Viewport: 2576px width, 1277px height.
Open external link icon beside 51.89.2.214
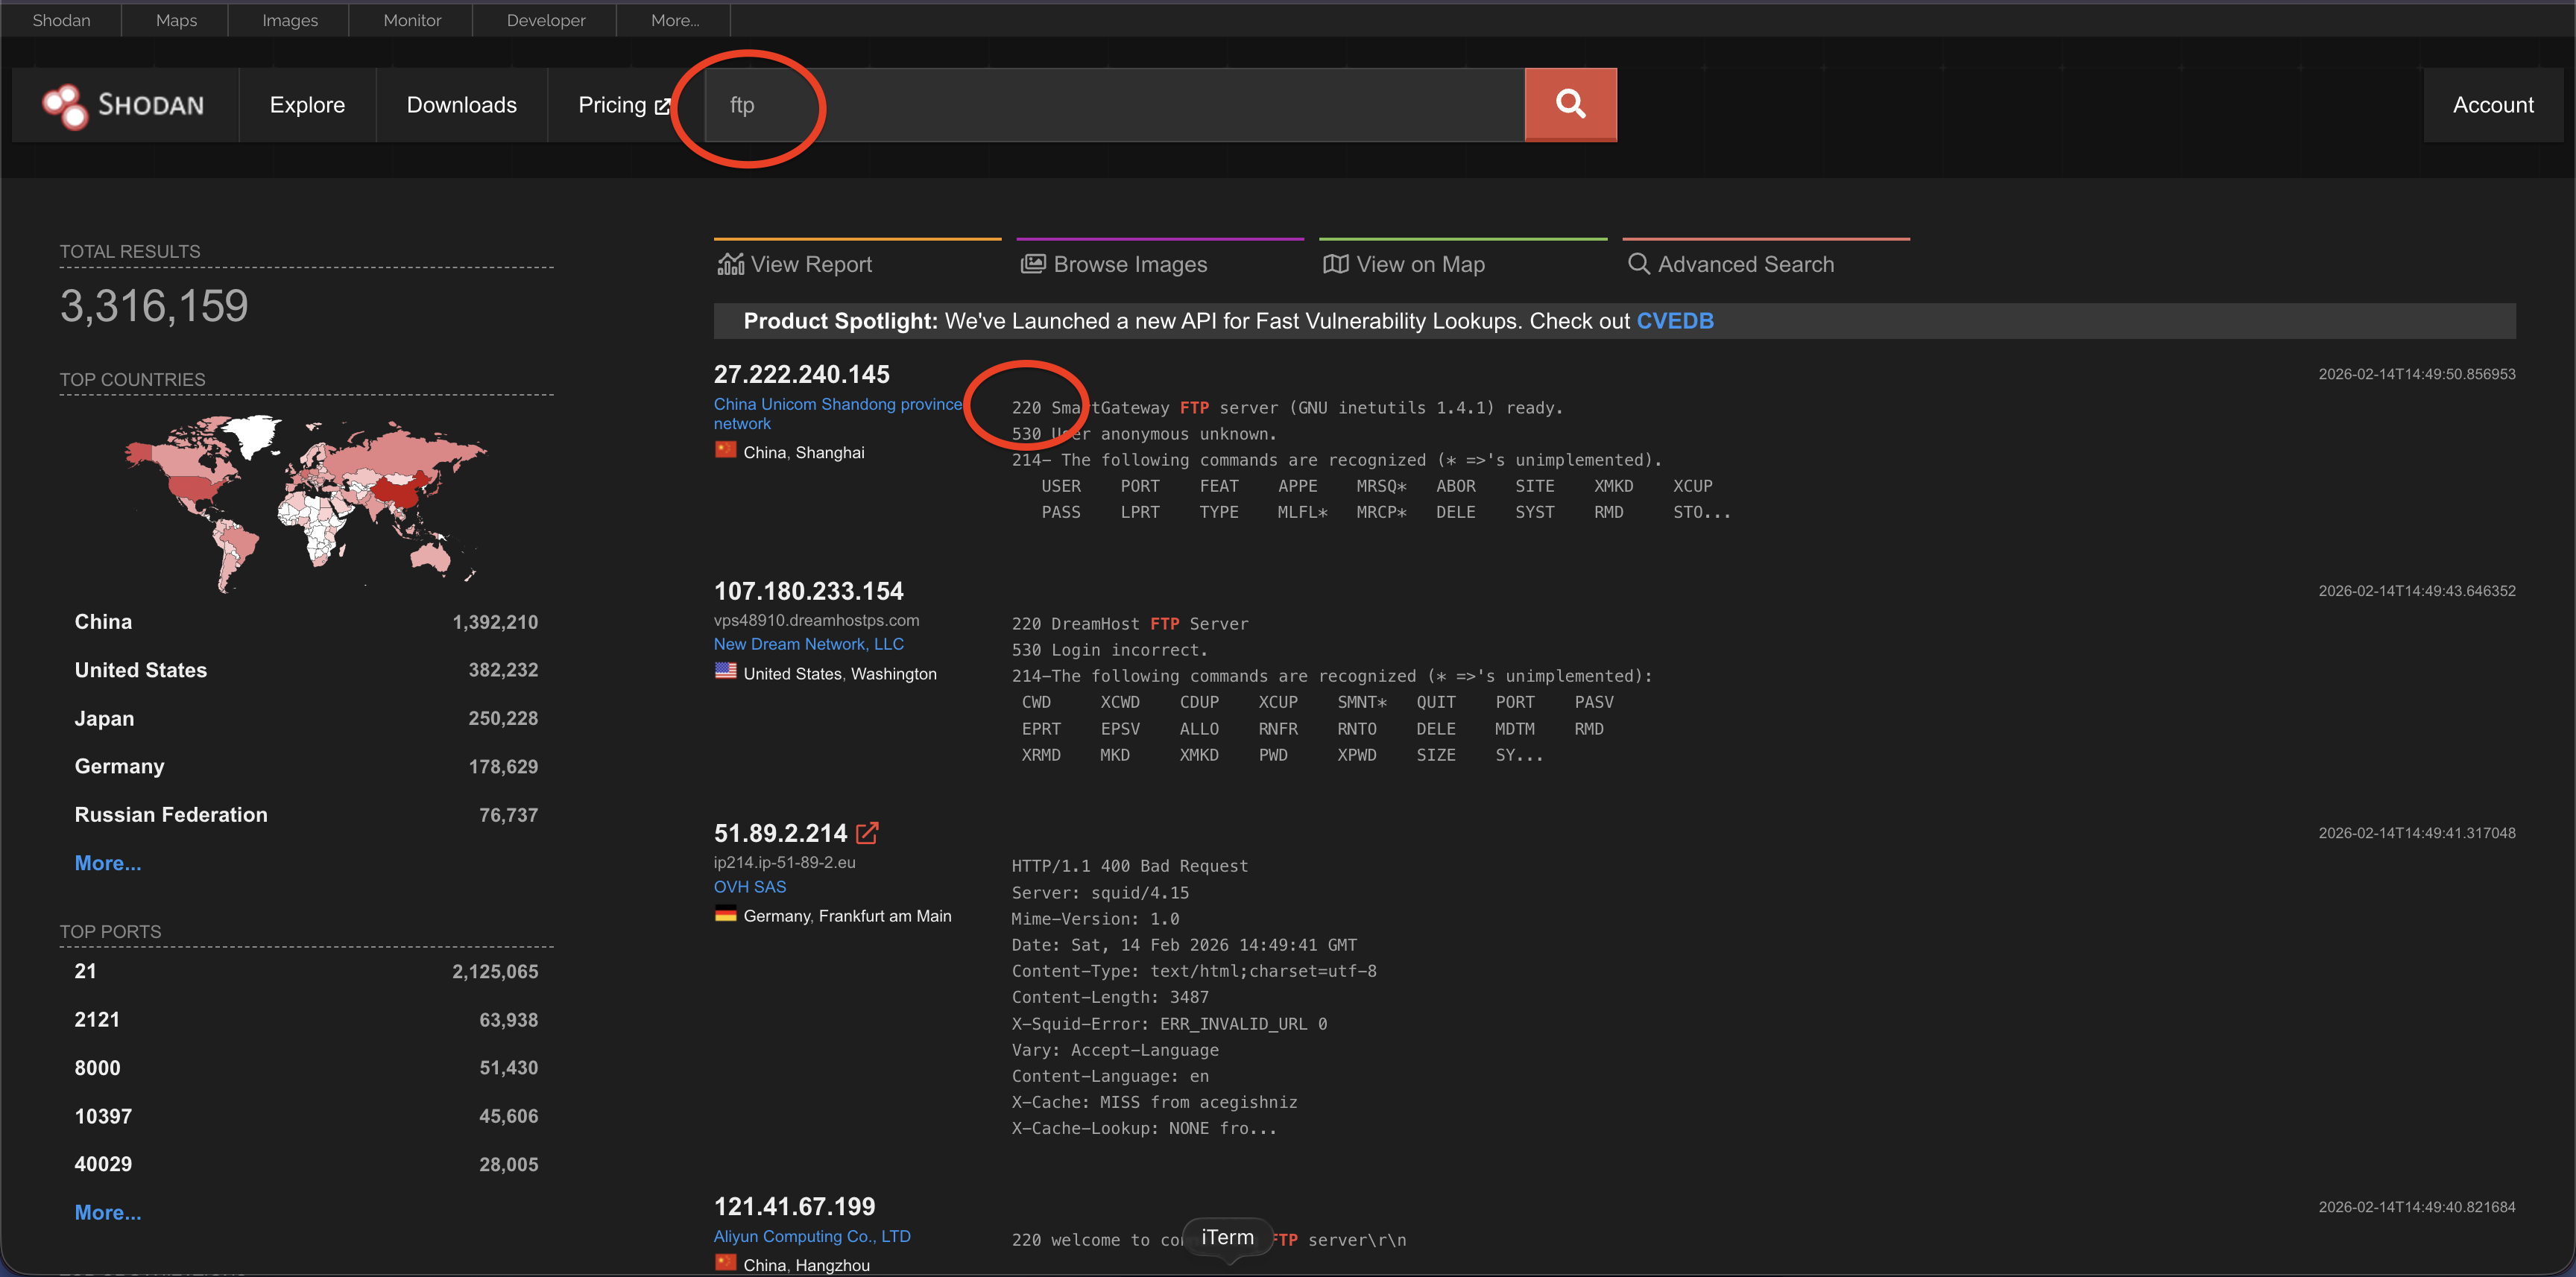tap(867, 832)
